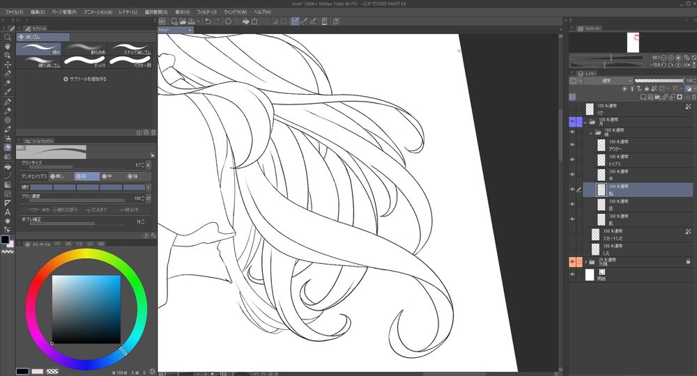697x376 pixels.
Task: Click the Undo arrow in the command bar
Action: click(208, 22)
